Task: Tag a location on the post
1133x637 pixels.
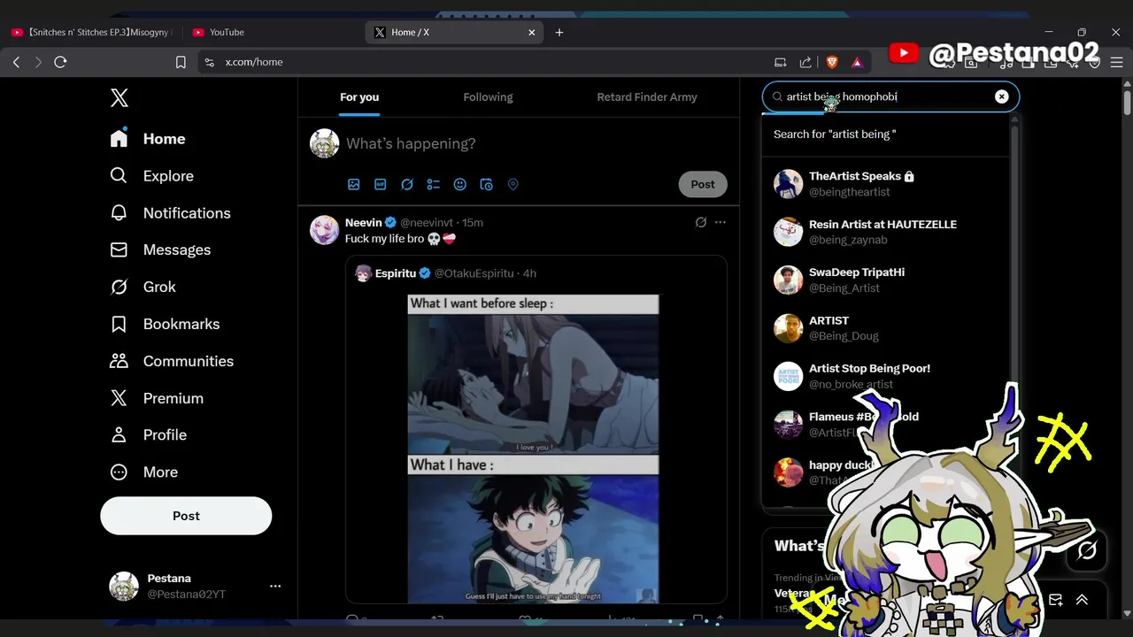Action: coord(513,184)
